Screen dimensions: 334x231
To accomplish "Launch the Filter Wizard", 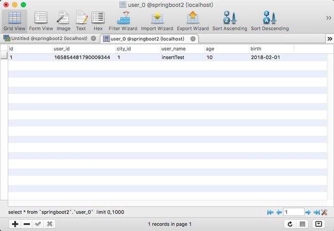I will point(123,21).
